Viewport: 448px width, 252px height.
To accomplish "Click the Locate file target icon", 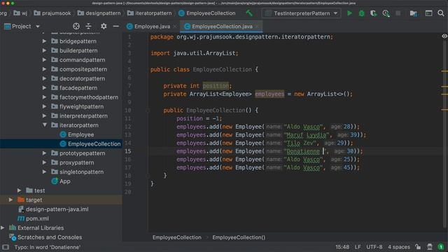I will pyautogui.click(x=76, y=27).
